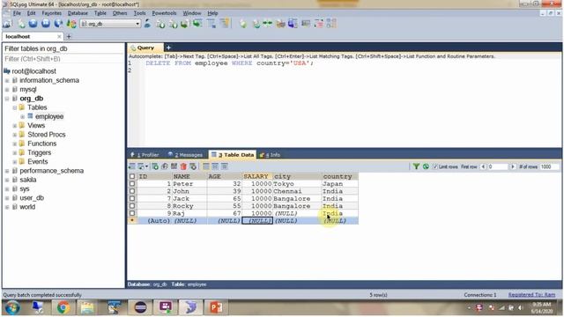
Task: Click the insert new row icon in grid toolbar
Action: tap(155, 166)
